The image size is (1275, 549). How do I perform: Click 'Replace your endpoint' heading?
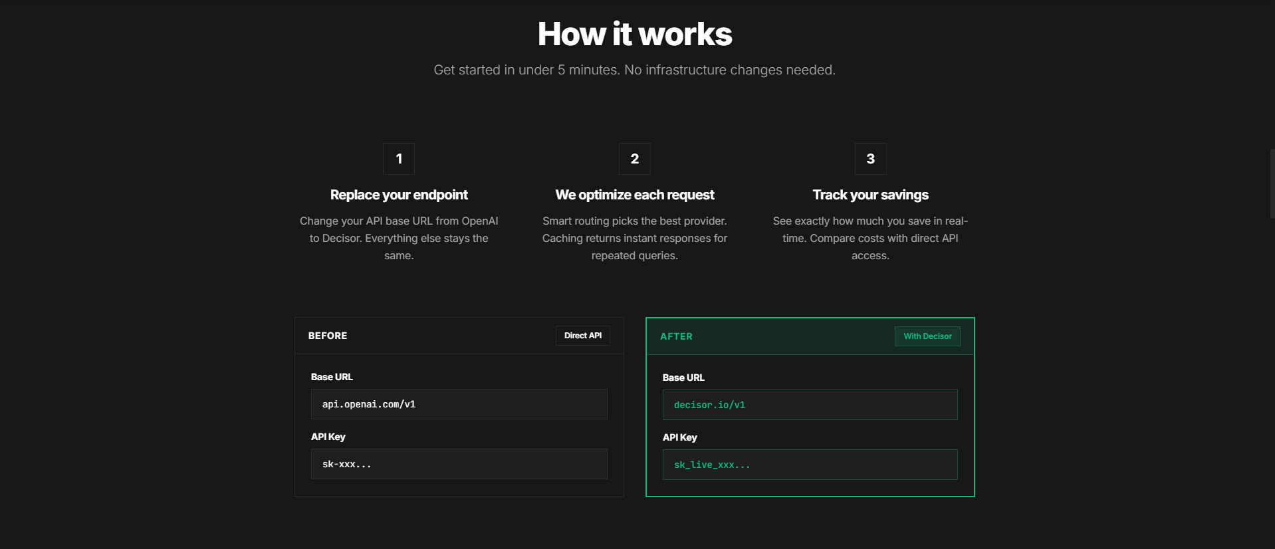pos(399,195)
